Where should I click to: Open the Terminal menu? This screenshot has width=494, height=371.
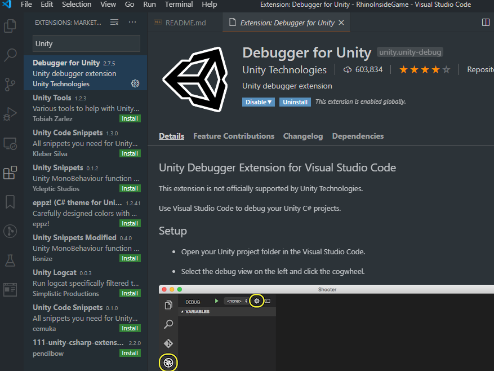(179, 5)
